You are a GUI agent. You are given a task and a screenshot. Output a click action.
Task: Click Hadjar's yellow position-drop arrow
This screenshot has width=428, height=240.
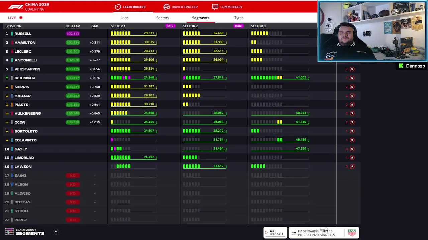[7, 96]
